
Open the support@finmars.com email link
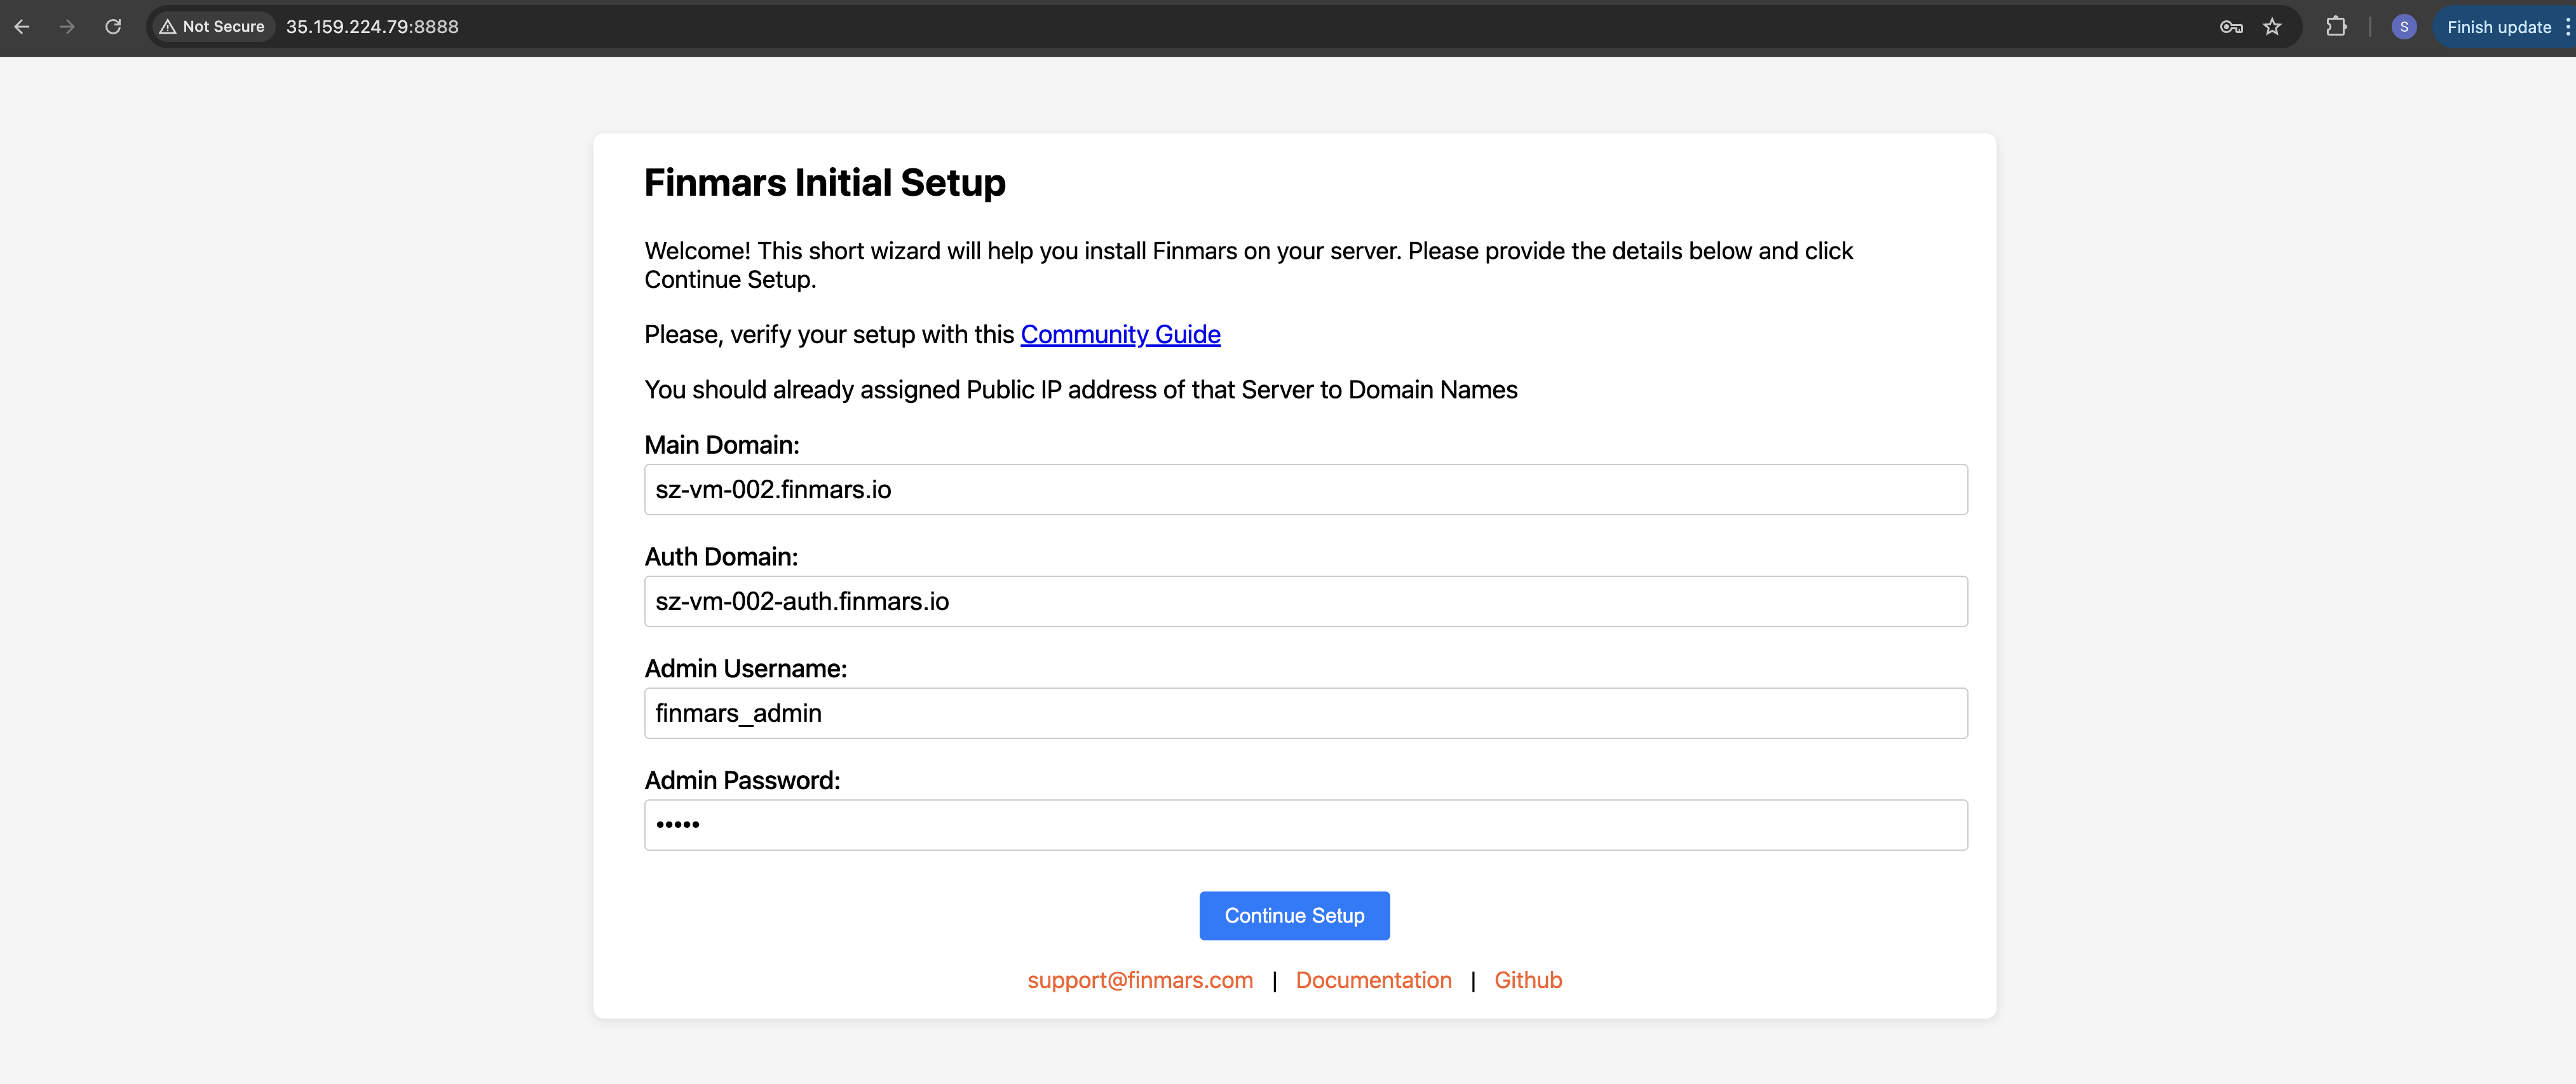(1140, 980)
